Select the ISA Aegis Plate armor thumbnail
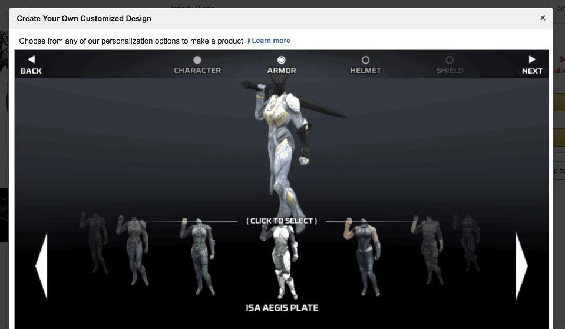This screenshot has width=565, height=329. (x=282, y=261)
